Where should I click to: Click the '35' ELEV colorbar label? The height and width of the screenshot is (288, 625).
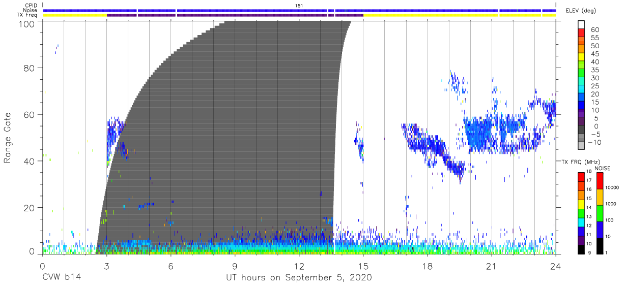coord(594,70)
